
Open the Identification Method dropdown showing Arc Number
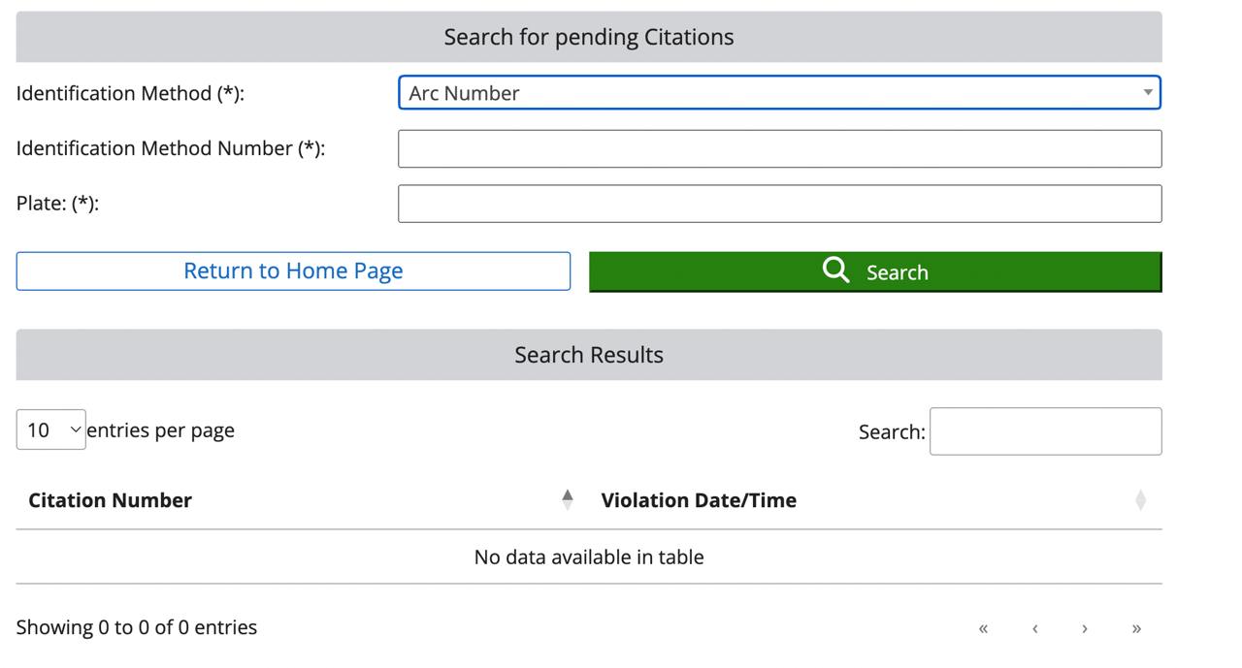point(779,93)
